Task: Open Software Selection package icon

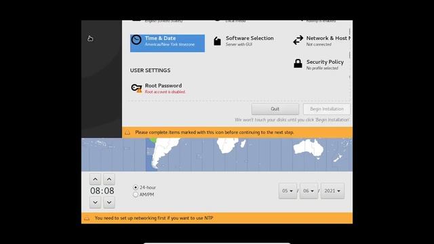Action: point(217,41)
